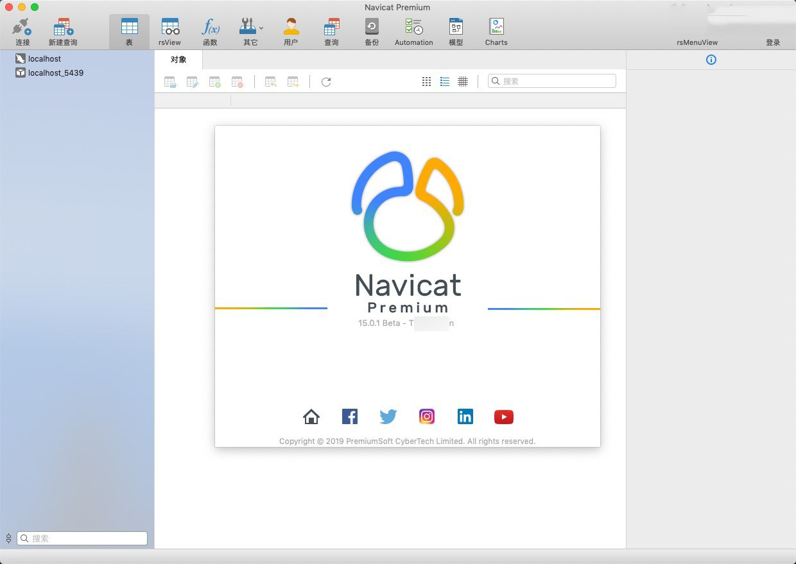Enable the ER diagram view mode

[463, 81]
